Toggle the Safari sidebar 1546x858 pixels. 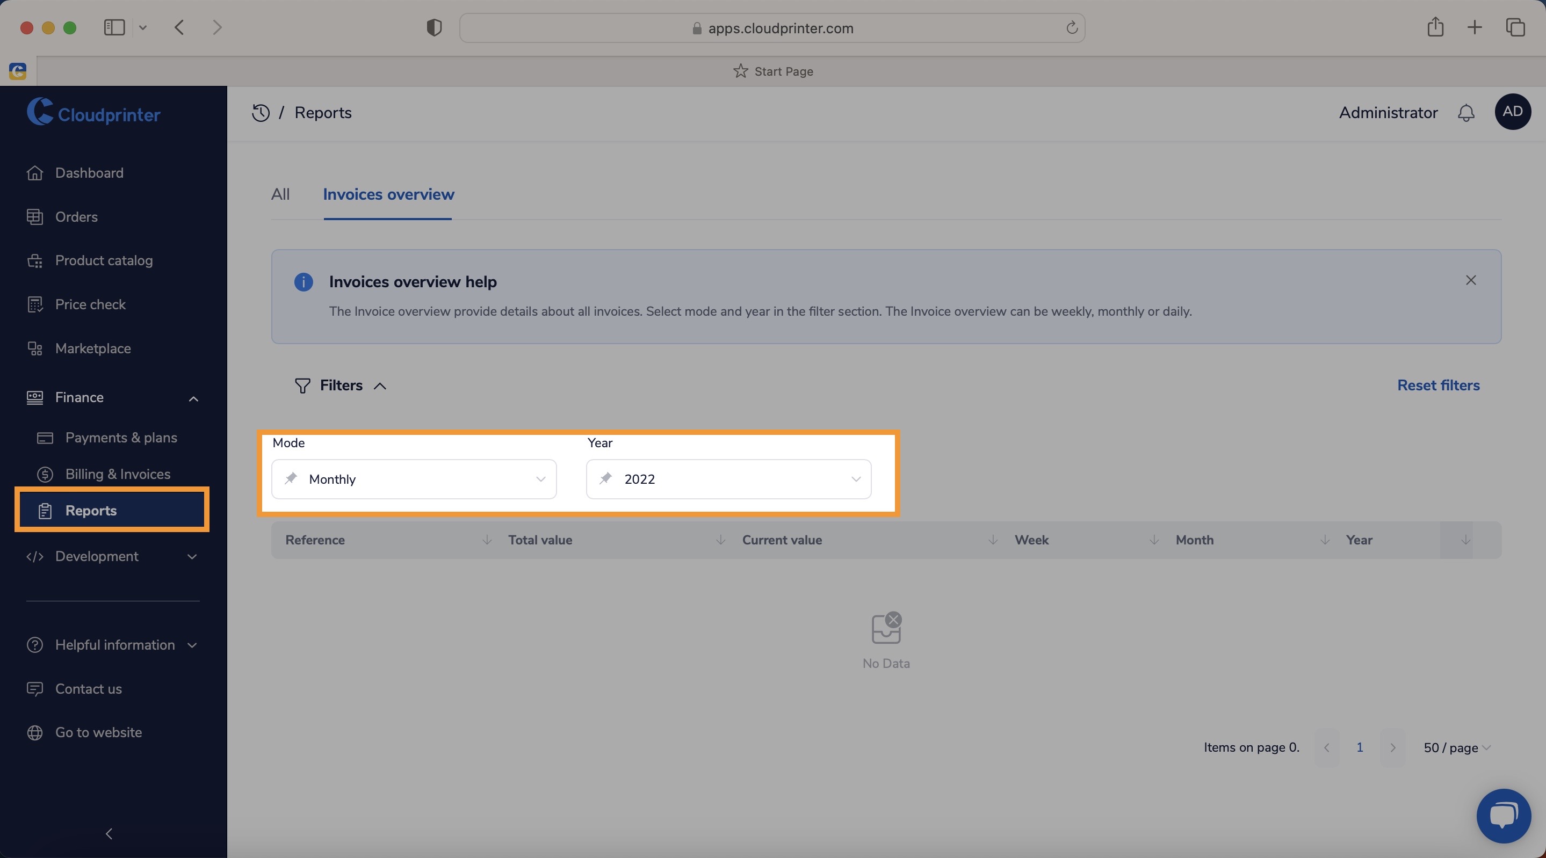pos(114,27)
